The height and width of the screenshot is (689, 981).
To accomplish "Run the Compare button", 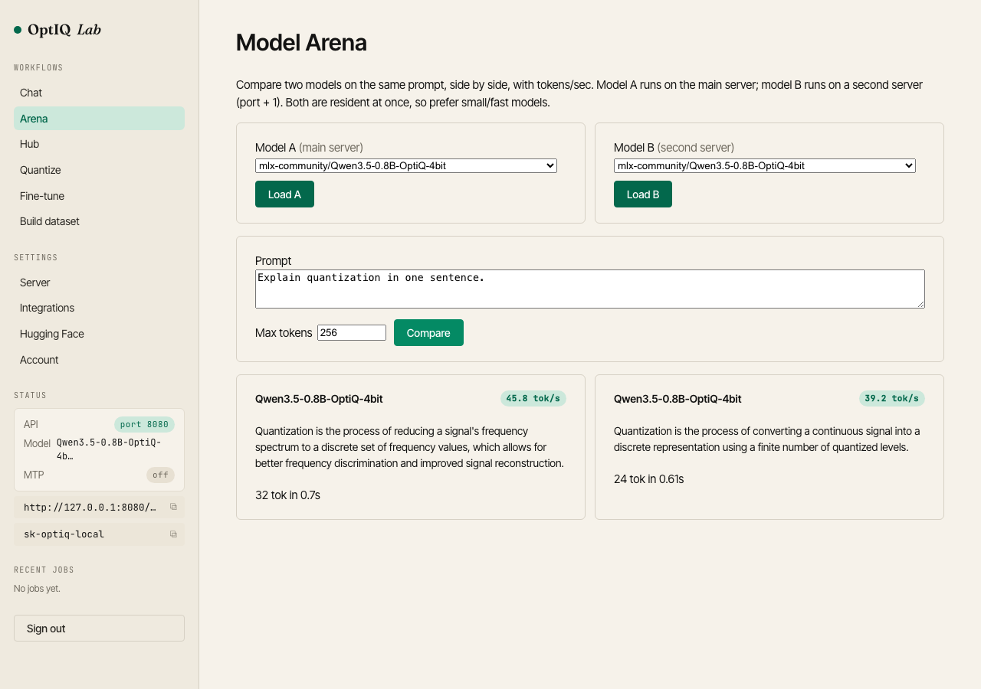I will tap(428, 333).
